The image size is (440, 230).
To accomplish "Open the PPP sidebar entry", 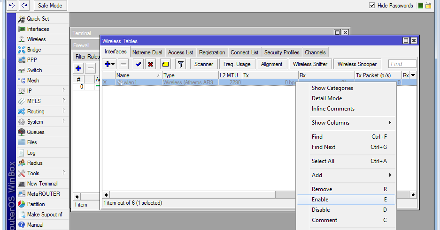I will click(32, 60).
